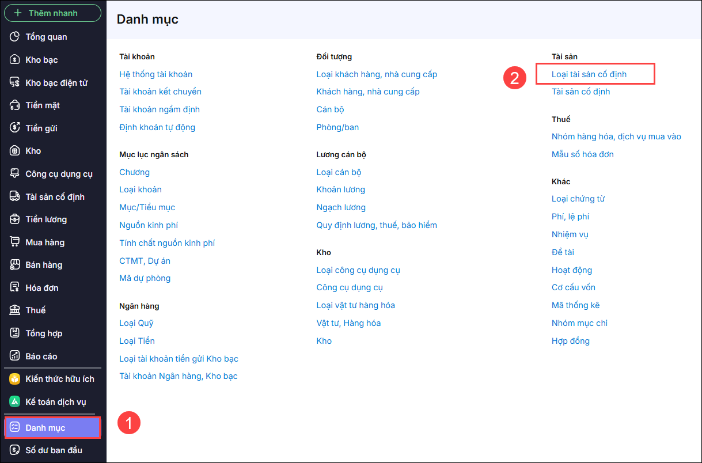Screen dimensions: 702x463
Task: Open the Loại Tiền link
Action: click(137, 341)
